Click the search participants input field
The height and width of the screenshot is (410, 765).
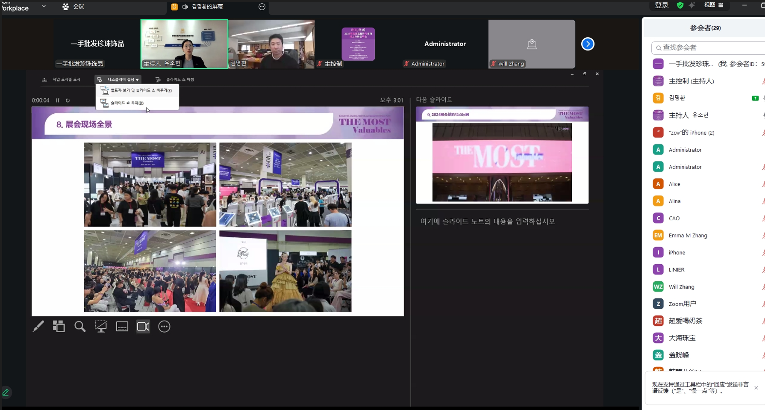click(x=709, y=47)
